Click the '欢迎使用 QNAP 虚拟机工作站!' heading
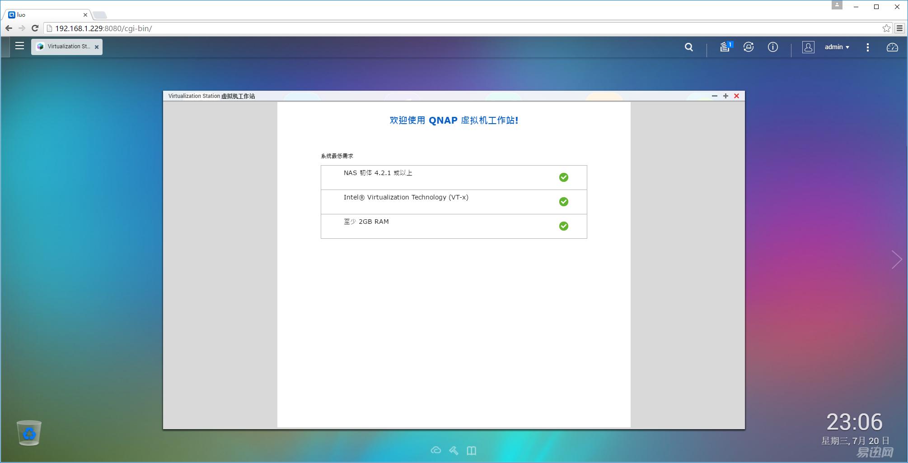The height and width of the screenshot is (463, 908). (x=454, y=120)
